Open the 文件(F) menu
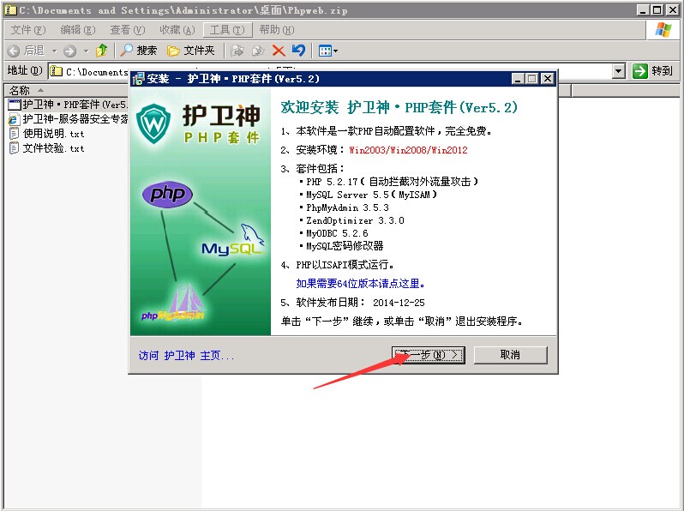 (28, 30)
